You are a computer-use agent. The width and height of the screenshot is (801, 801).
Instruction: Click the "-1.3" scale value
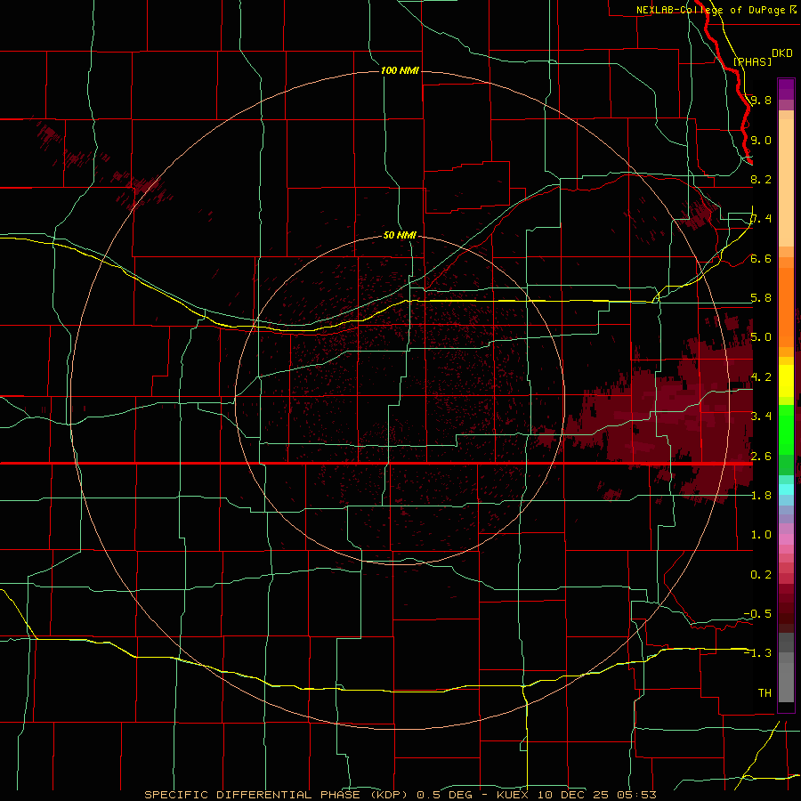[x=757, y=653]
